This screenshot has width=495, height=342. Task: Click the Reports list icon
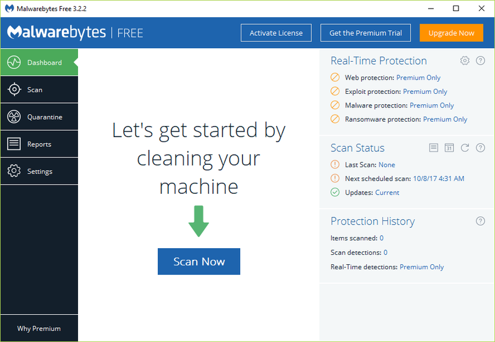tap(14, 144)
